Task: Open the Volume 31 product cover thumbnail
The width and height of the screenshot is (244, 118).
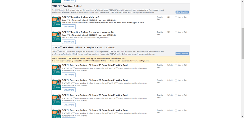Action: (56, 21)
